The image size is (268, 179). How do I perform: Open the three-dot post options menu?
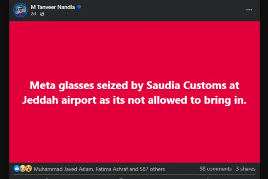point(249,9)
